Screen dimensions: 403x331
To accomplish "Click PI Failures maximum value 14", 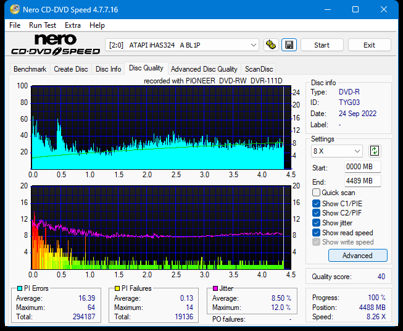I will tap(189, 308).
